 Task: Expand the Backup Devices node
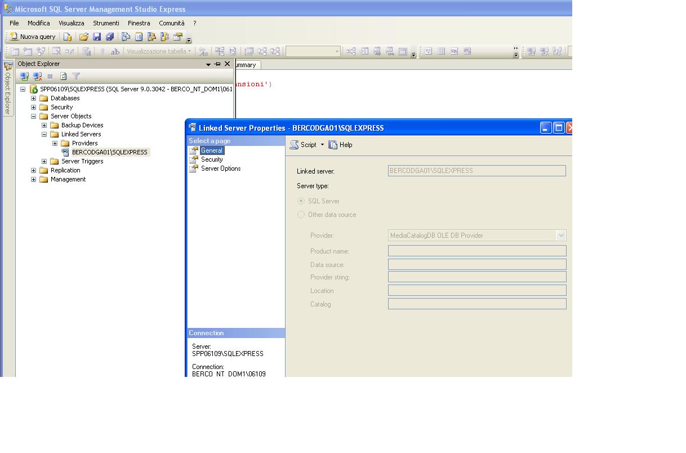click(44, 125)
